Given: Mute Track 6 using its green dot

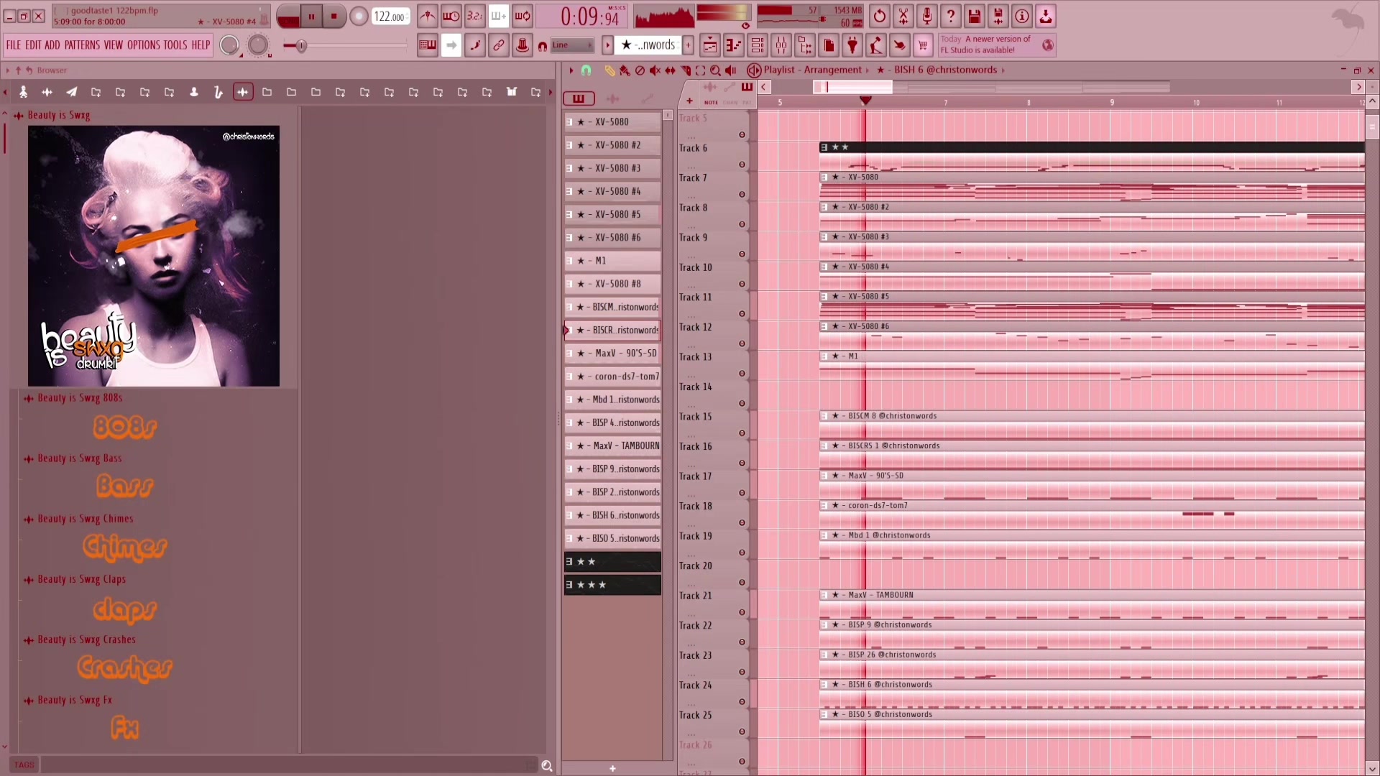Looking at the screenshot, I should pyautogui.click(x=742, y=165).
